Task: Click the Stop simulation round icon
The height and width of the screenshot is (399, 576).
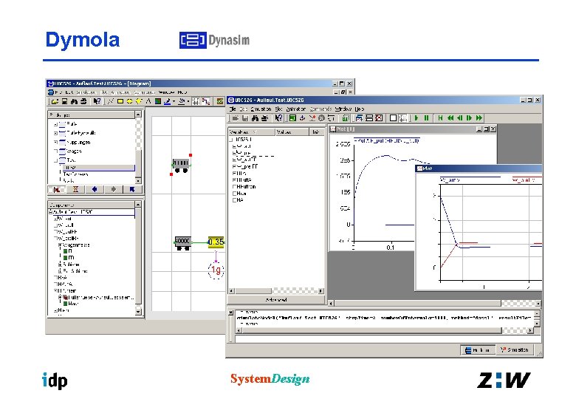Action: coord(321,118)
